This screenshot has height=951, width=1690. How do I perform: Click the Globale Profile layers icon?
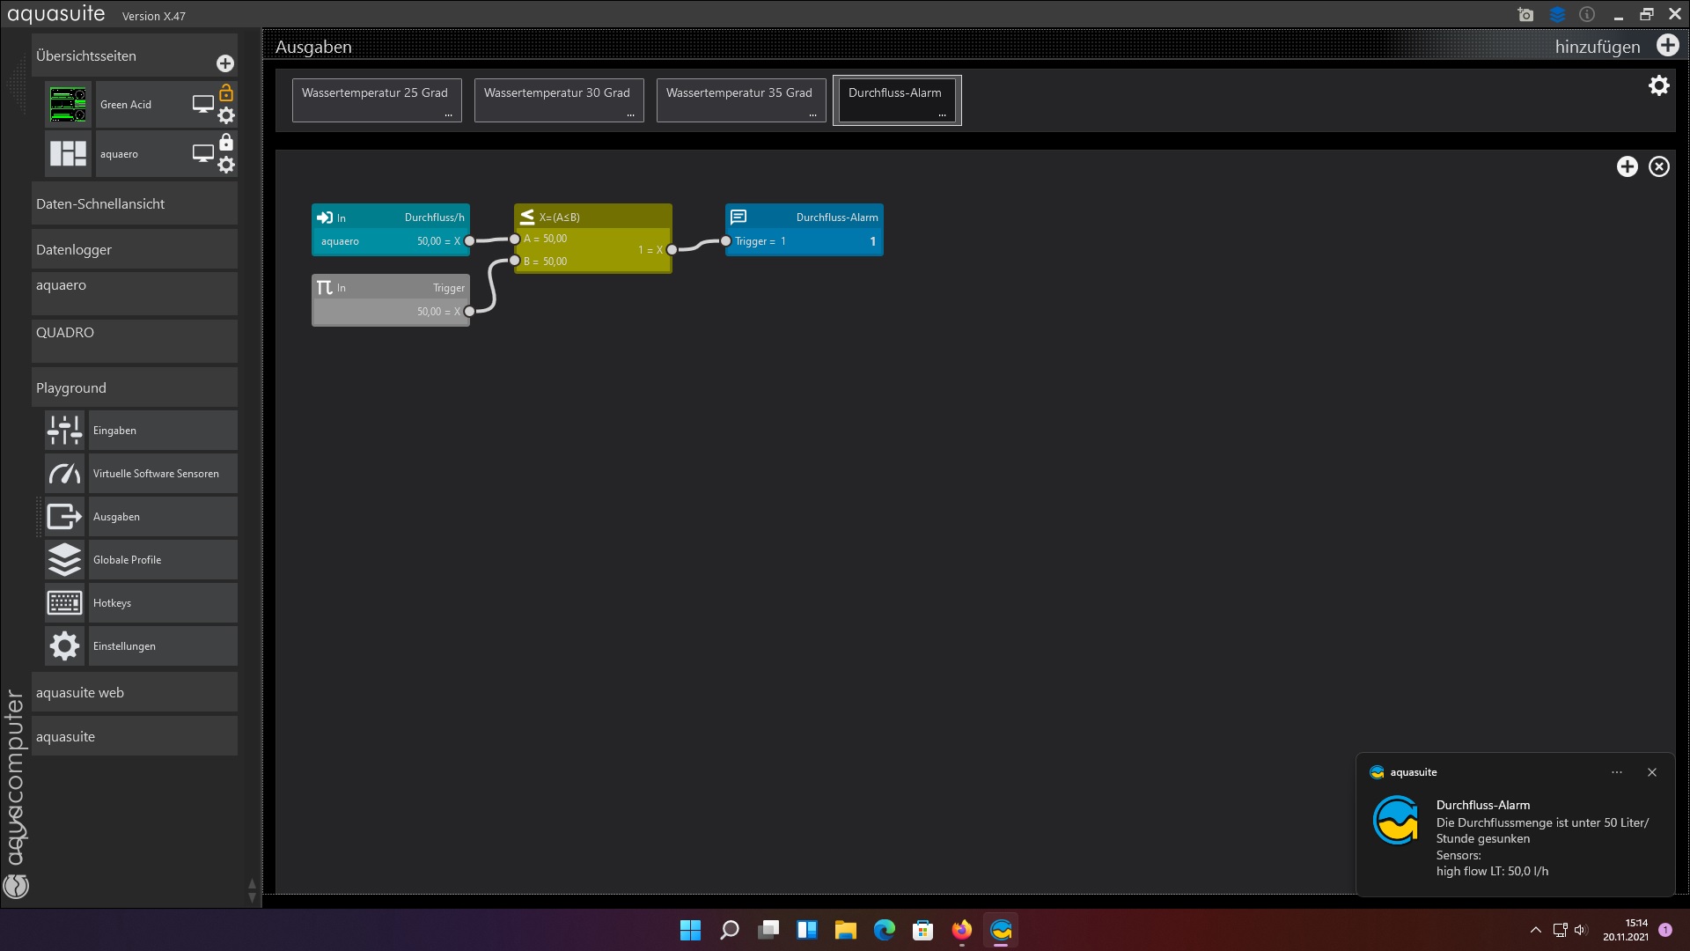point(64,560)
